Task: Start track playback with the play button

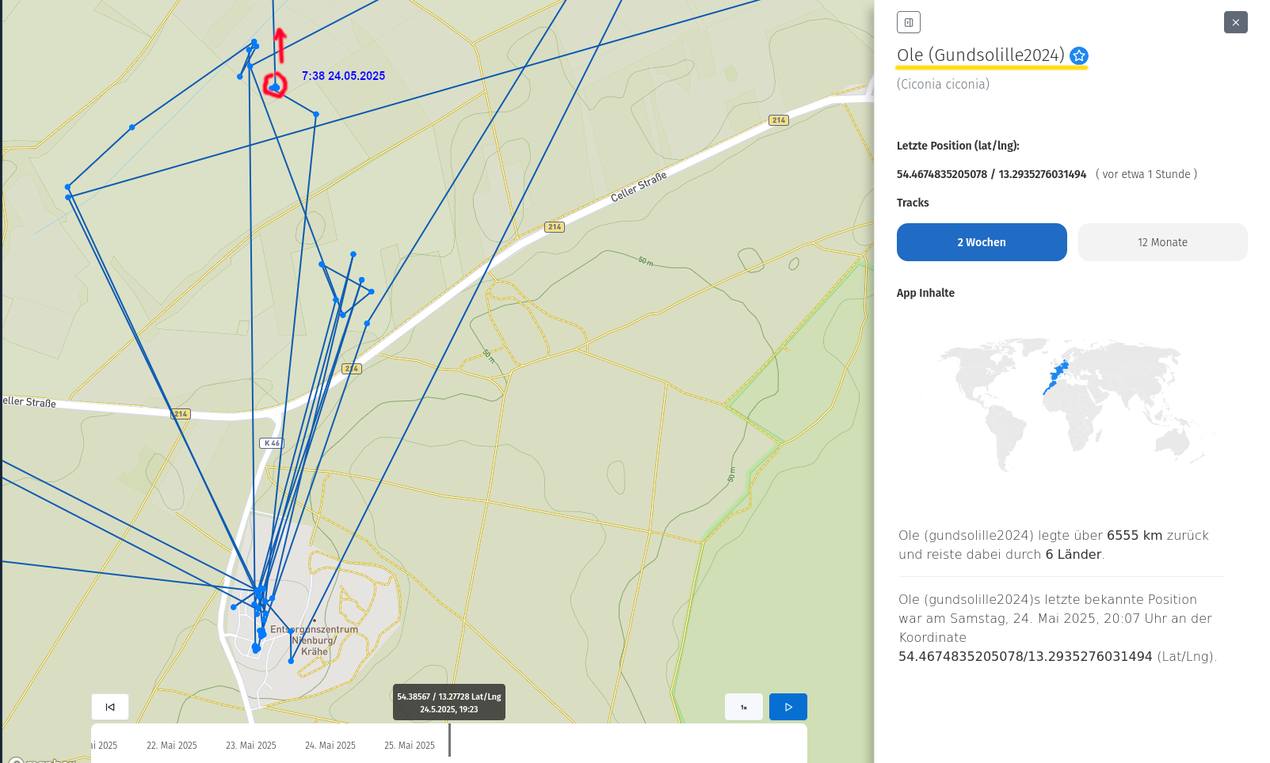Action: click(788, 707)
